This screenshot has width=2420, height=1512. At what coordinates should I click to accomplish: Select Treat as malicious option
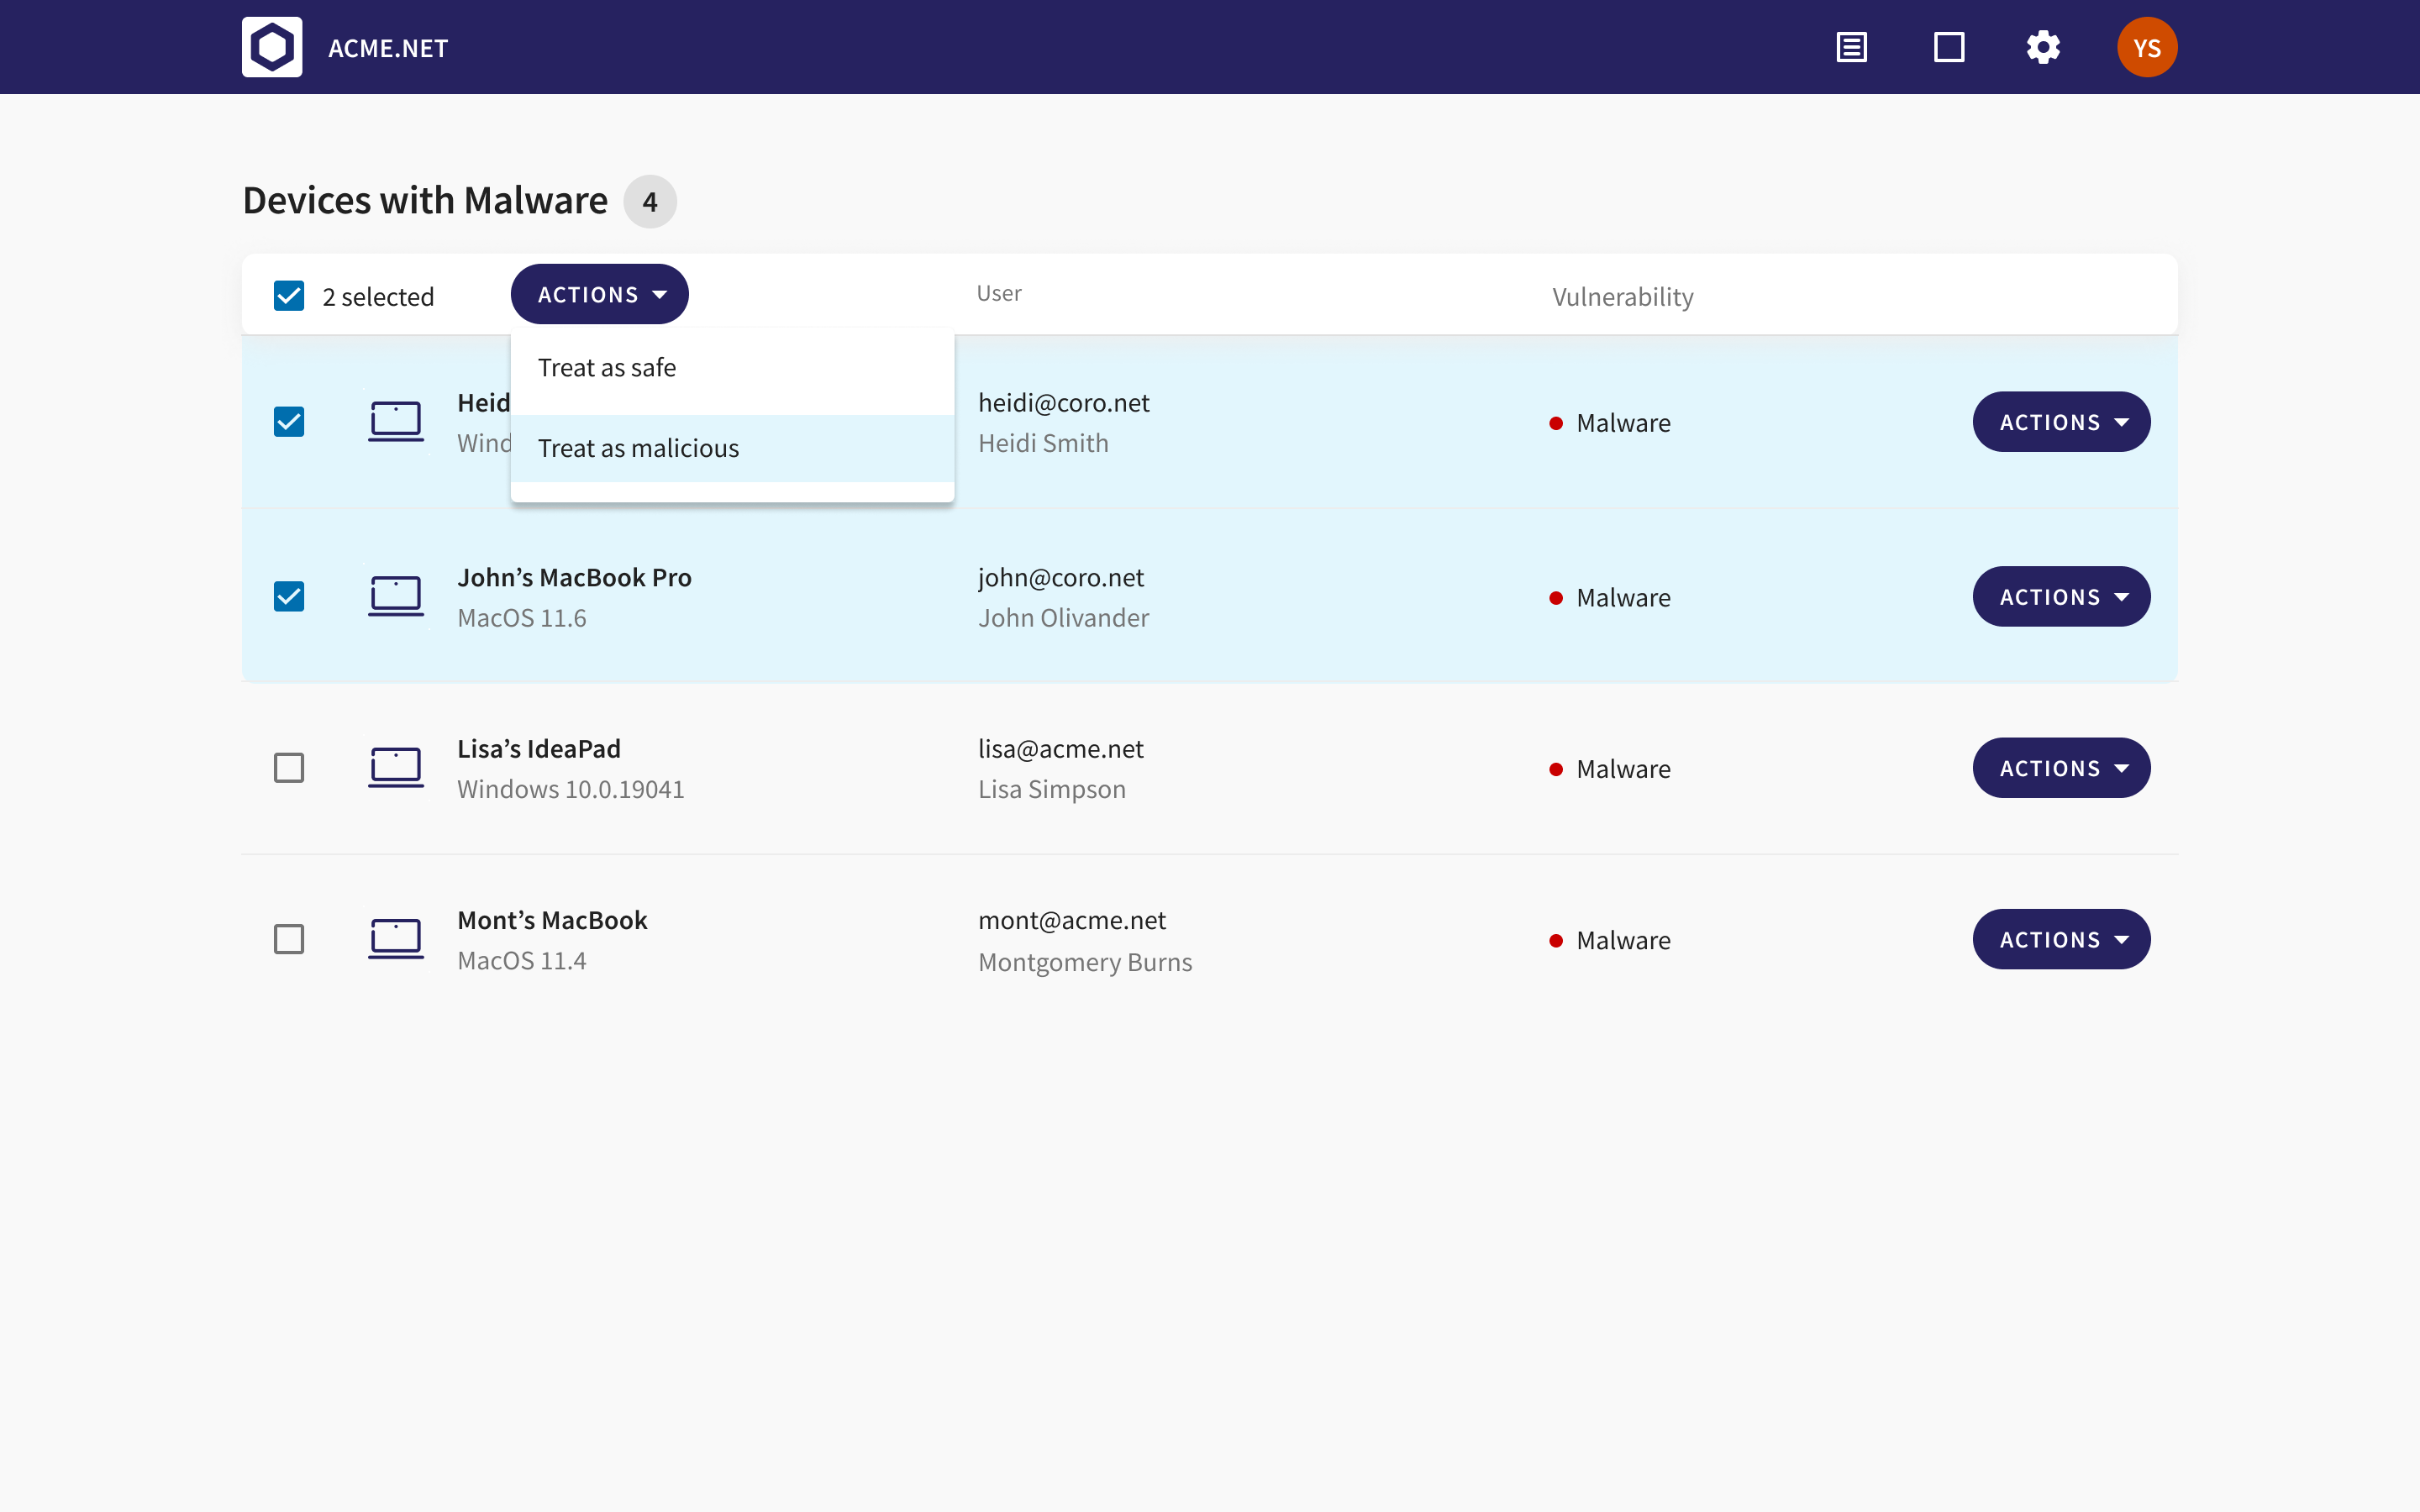coord(638,448)
